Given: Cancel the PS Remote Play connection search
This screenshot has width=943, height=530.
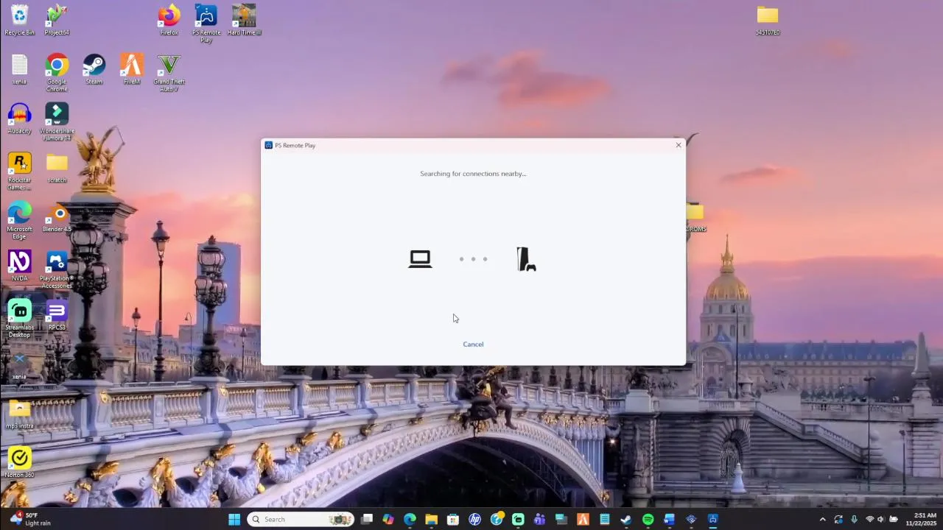Looking at the screenshot, I should [x=473, y=344].
